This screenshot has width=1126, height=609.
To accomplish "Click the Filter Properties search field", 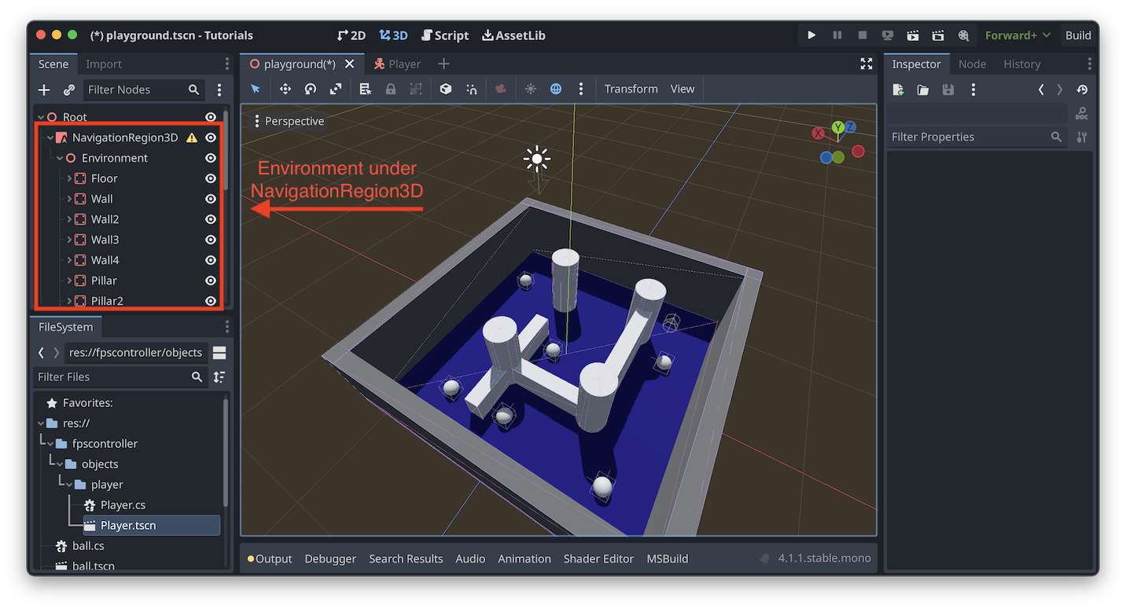I will [x=975, y=136].
